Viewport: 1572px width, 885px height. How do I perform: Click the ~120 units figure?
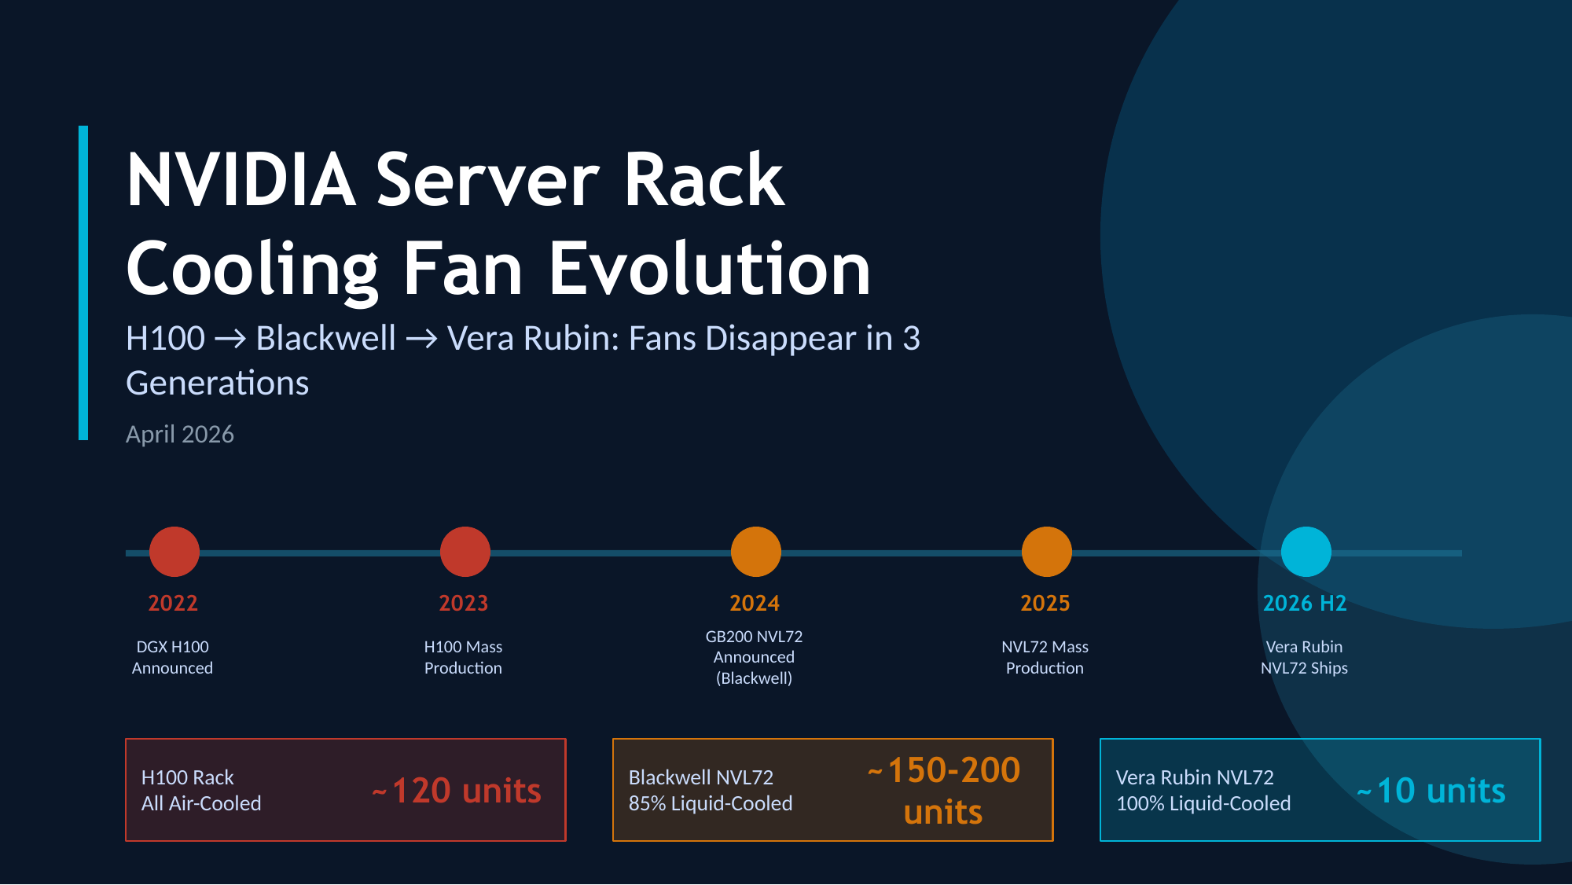tap(457, 790)
